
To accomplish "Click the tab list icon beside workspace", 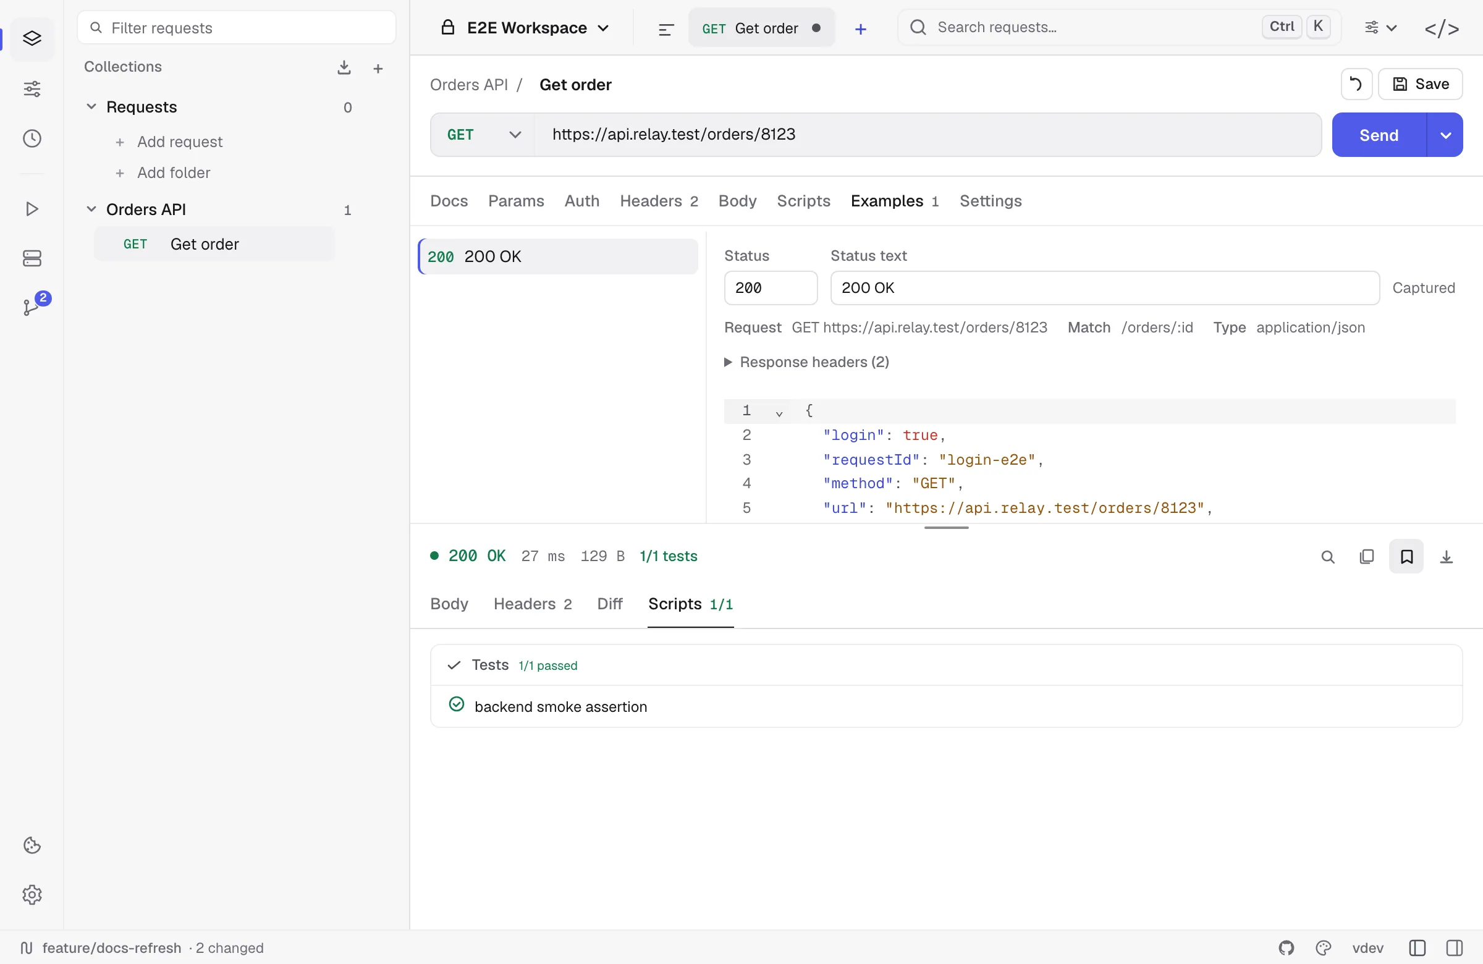I will click(666, 28).
